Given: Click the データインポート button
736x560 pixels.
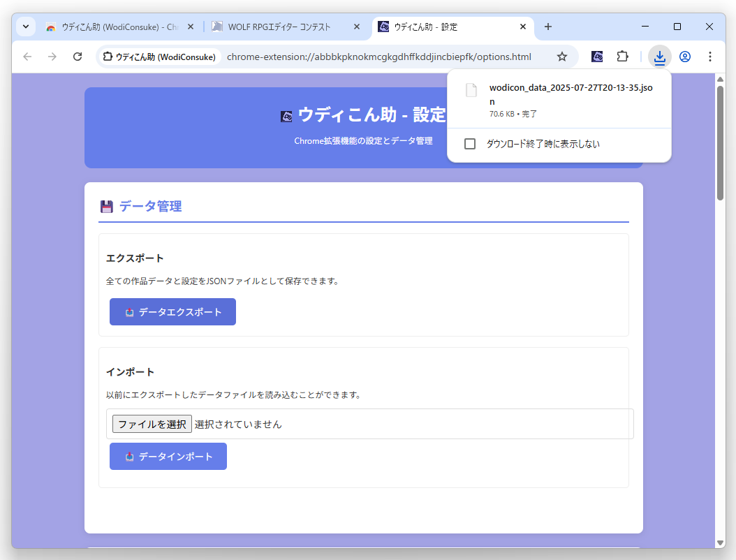Looking at the screenshot, I should click(x=168, y=456).
